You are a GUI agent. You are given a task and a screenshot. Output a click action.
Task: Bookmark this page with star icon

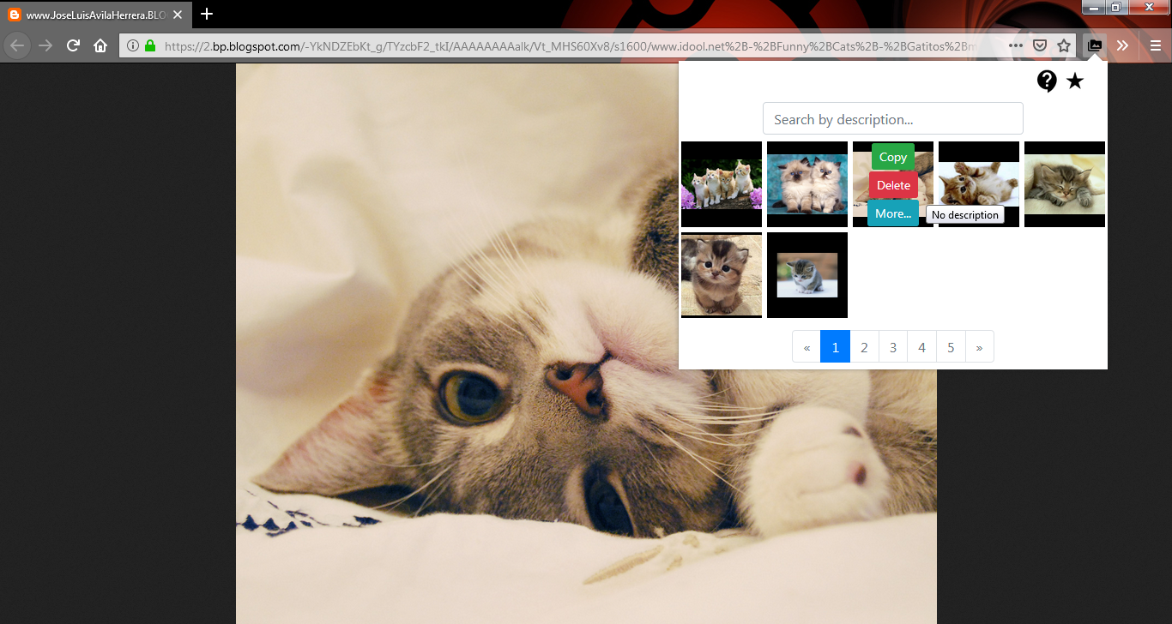pyautogui.click(x=1064, y=45)
